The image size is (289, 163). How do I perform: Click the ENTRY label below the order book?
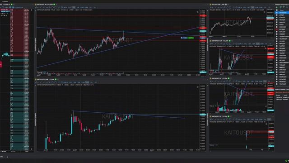click(x=3, y=151)
